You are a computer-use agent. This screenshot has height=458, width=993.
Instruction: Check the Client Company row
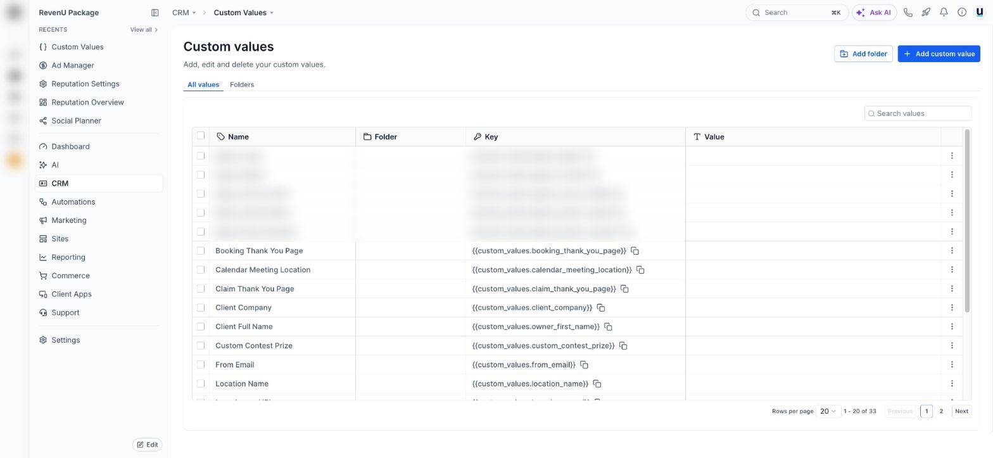[x=201, y=308]
